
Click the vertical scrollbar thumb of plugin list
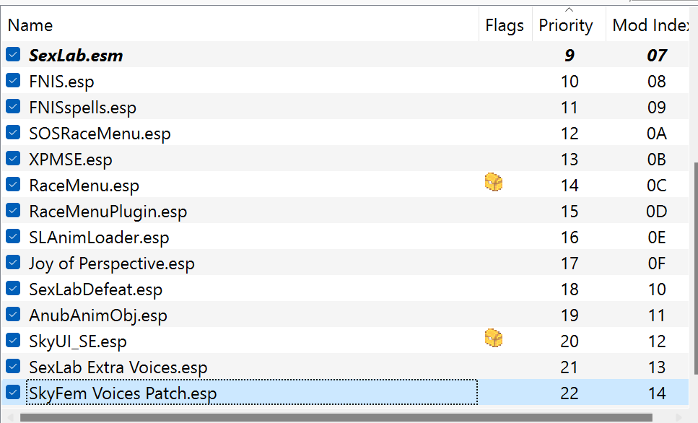pos(695,269)
